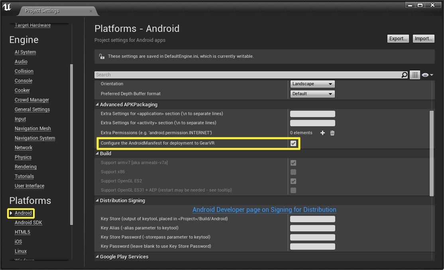Open AI System settings

[25, 52]
